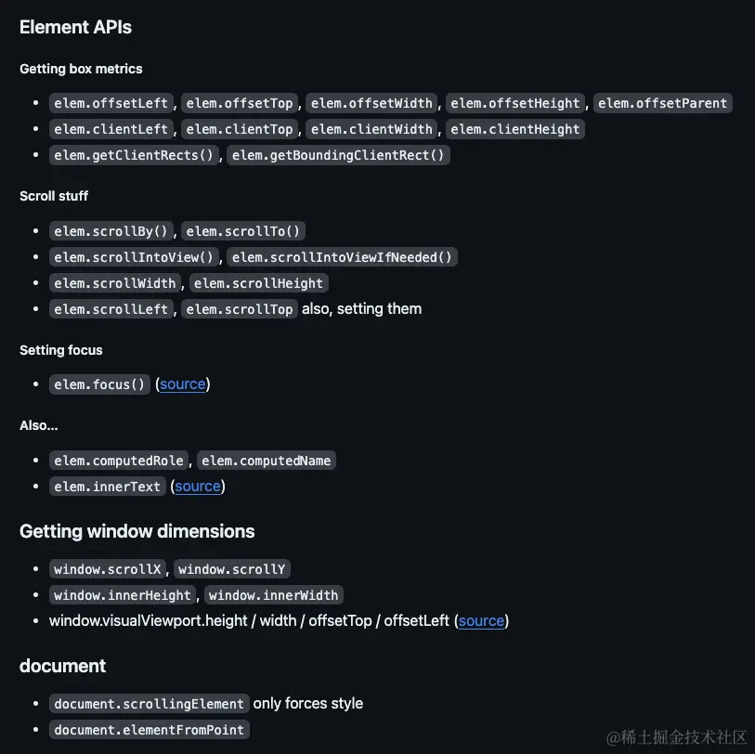
Task: Click the elem.clientHeight code tag
Action: click(515, 129)
